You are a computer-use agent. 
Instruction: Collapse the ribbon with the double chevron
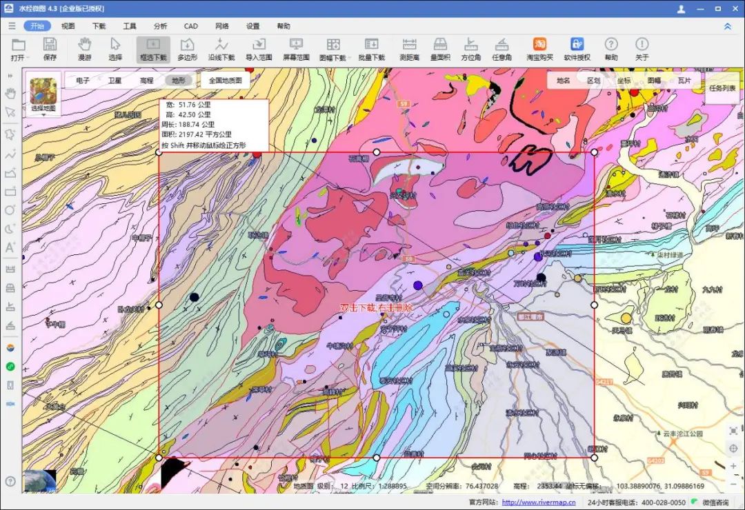[728, 27]
